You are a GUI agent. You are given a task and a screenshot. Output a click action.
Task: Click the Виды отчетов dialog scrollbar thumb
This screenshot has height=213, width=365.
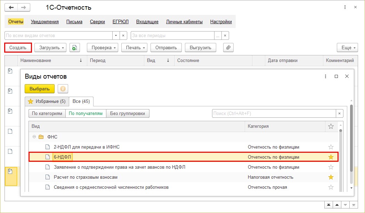click(x=351, y=138)
